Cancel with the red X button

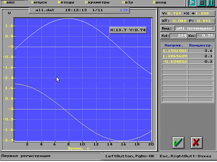point(197,142)
